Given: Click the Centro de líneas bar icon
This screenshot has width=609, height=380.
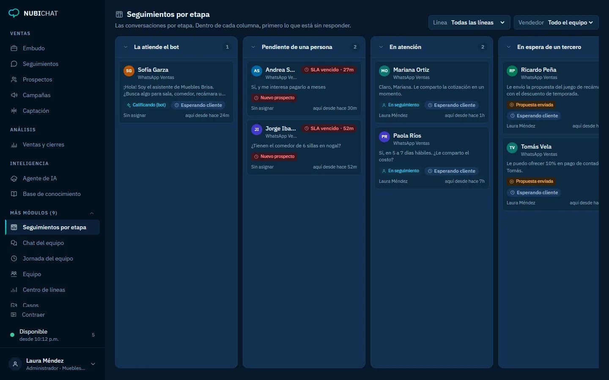Looking at the screenshot, I should 14,290.
